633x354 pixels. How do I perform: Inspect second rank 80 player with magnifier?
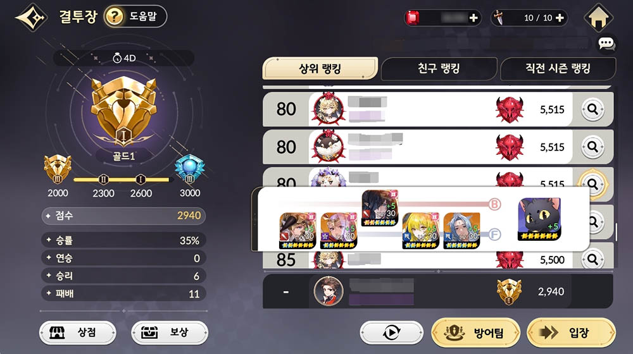tap(592, 147)
